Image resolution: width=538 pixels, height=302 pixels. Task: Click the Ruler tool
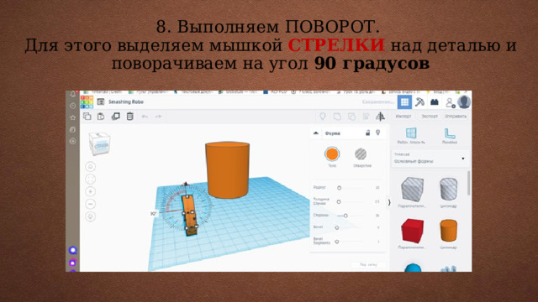(450, 136)
